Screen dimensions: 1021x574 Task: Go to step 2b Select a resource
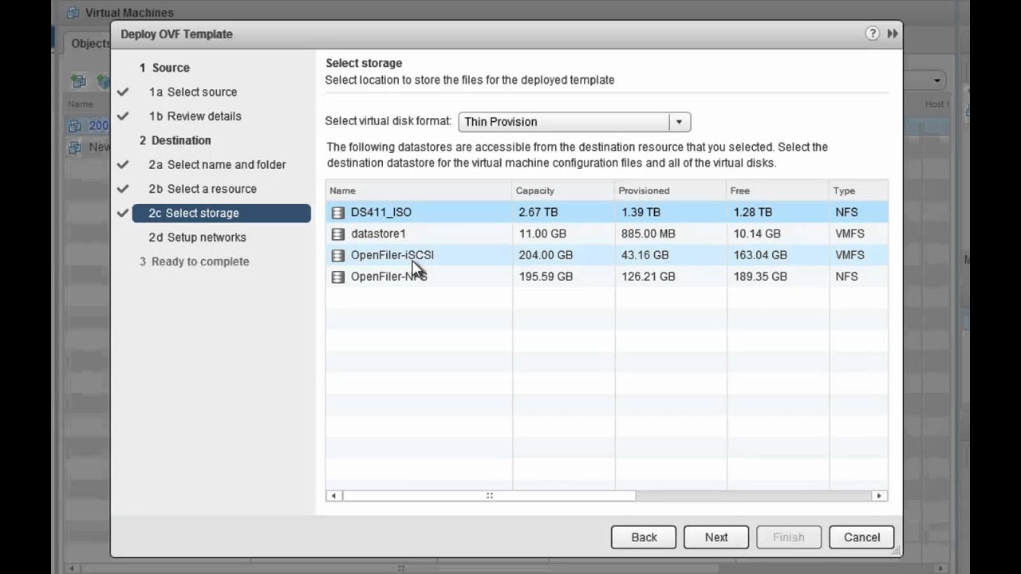coord(203,189)
